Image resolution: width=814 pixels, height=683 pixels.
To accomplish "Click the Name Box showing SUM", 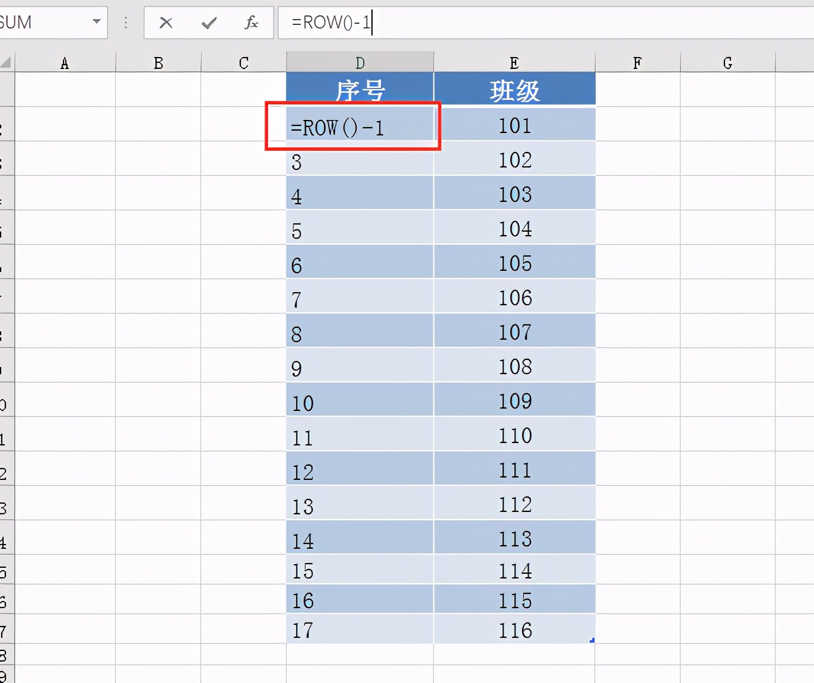I will pos(42,23).
